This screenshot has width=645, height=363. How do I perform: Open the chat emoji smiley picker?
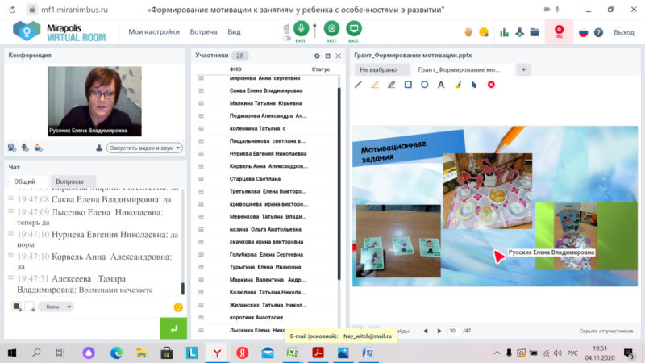click(x=178, y=307)
